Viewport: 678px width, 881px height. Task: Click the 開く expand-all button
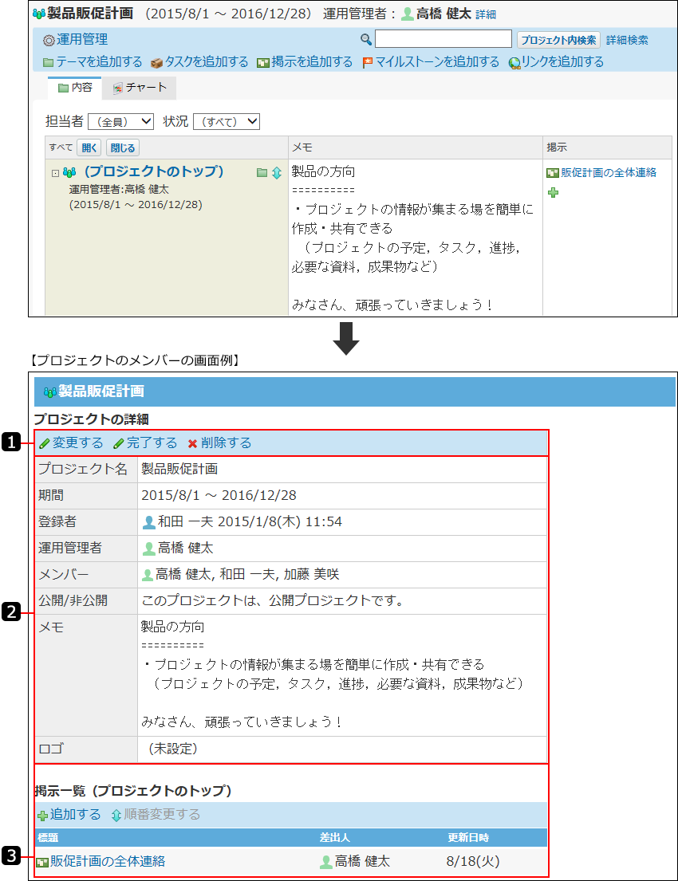pyautogui.click(x=89, y=147)
